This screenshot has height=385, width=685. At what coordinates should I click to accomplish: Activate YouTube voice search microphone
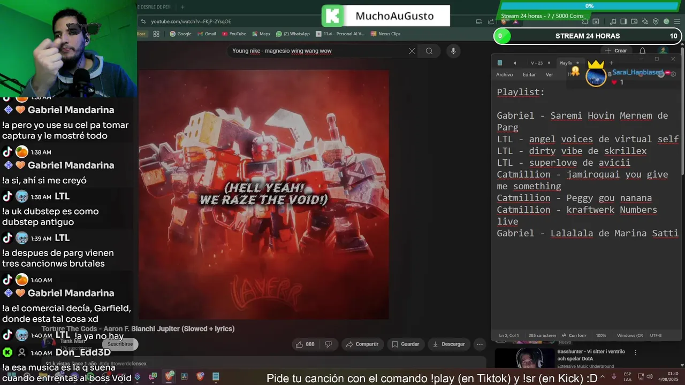pyautogui.click(x=453, y=51)
